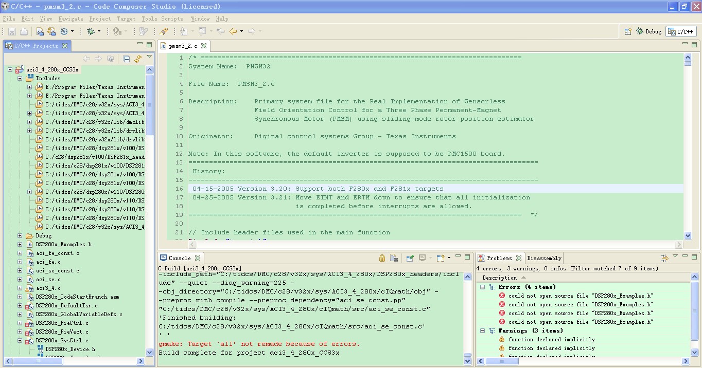Screen dimensions: 702x368
Task: Click the Print toolbar icon
Action: [x=24, y=31]
